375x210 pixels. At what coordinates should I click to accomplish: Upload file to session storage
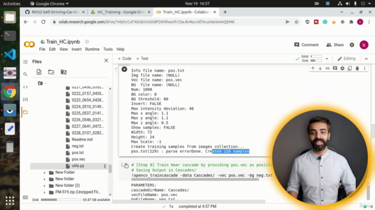pyautogui.click(x=39, y=72)
